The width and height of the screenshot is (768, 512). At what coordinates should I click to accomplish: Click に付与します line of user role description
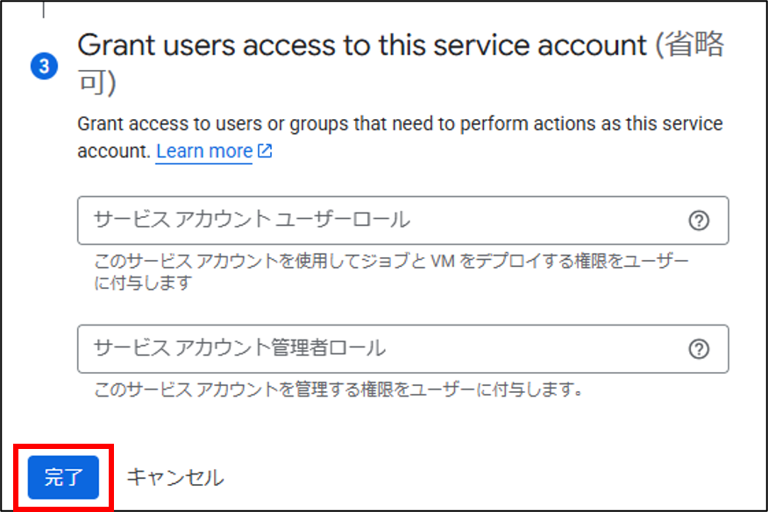(143, 283)
